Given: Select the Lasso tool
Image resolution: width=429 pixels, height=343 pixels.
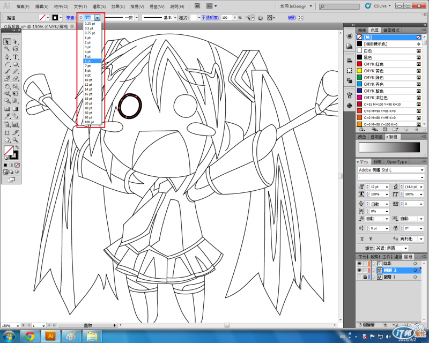Looking at the screenshot, I should tap(16, 49).
